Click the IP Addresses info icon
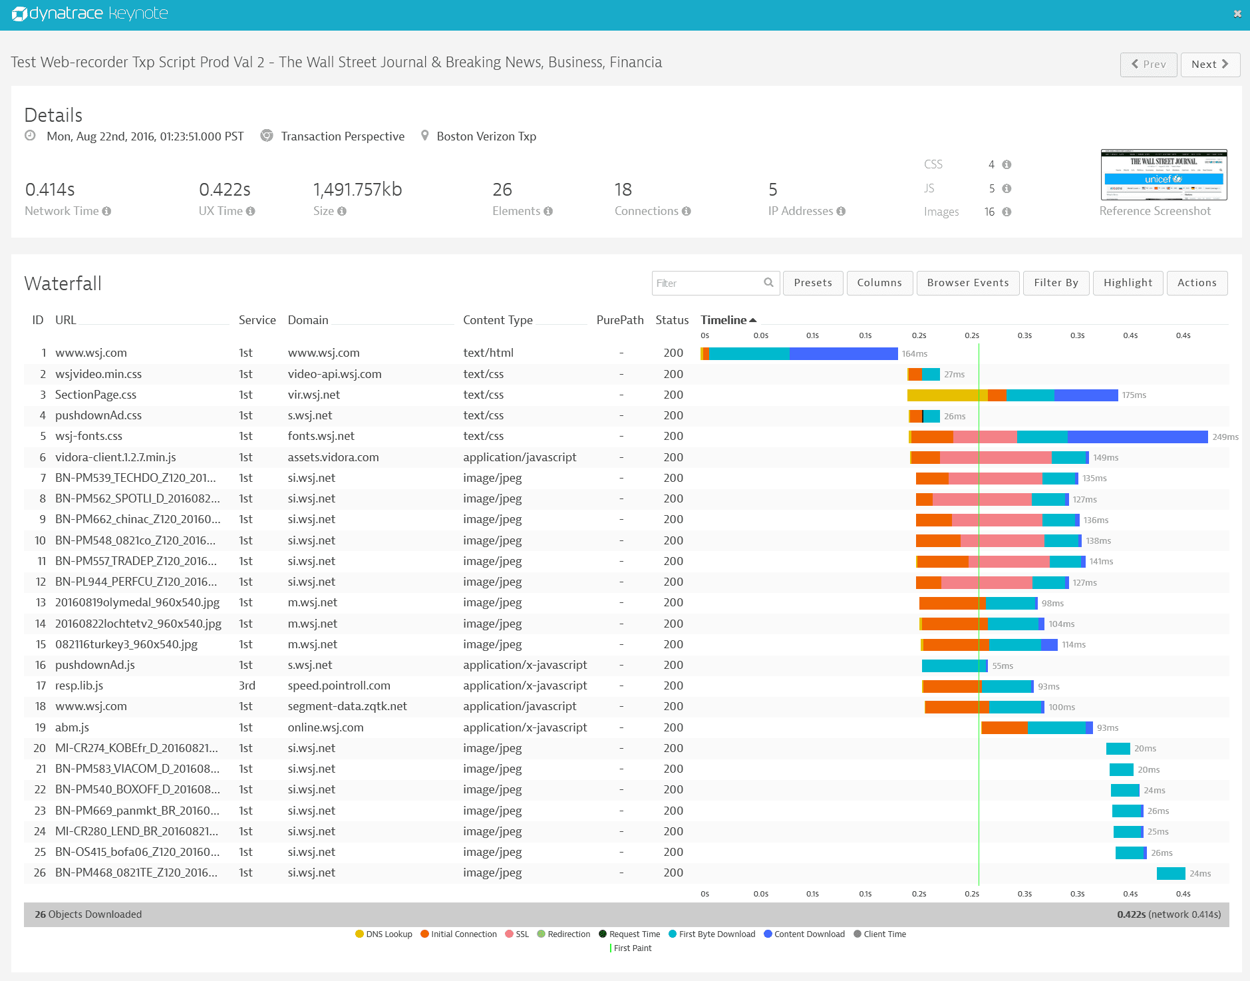 (x=841, y=211)
